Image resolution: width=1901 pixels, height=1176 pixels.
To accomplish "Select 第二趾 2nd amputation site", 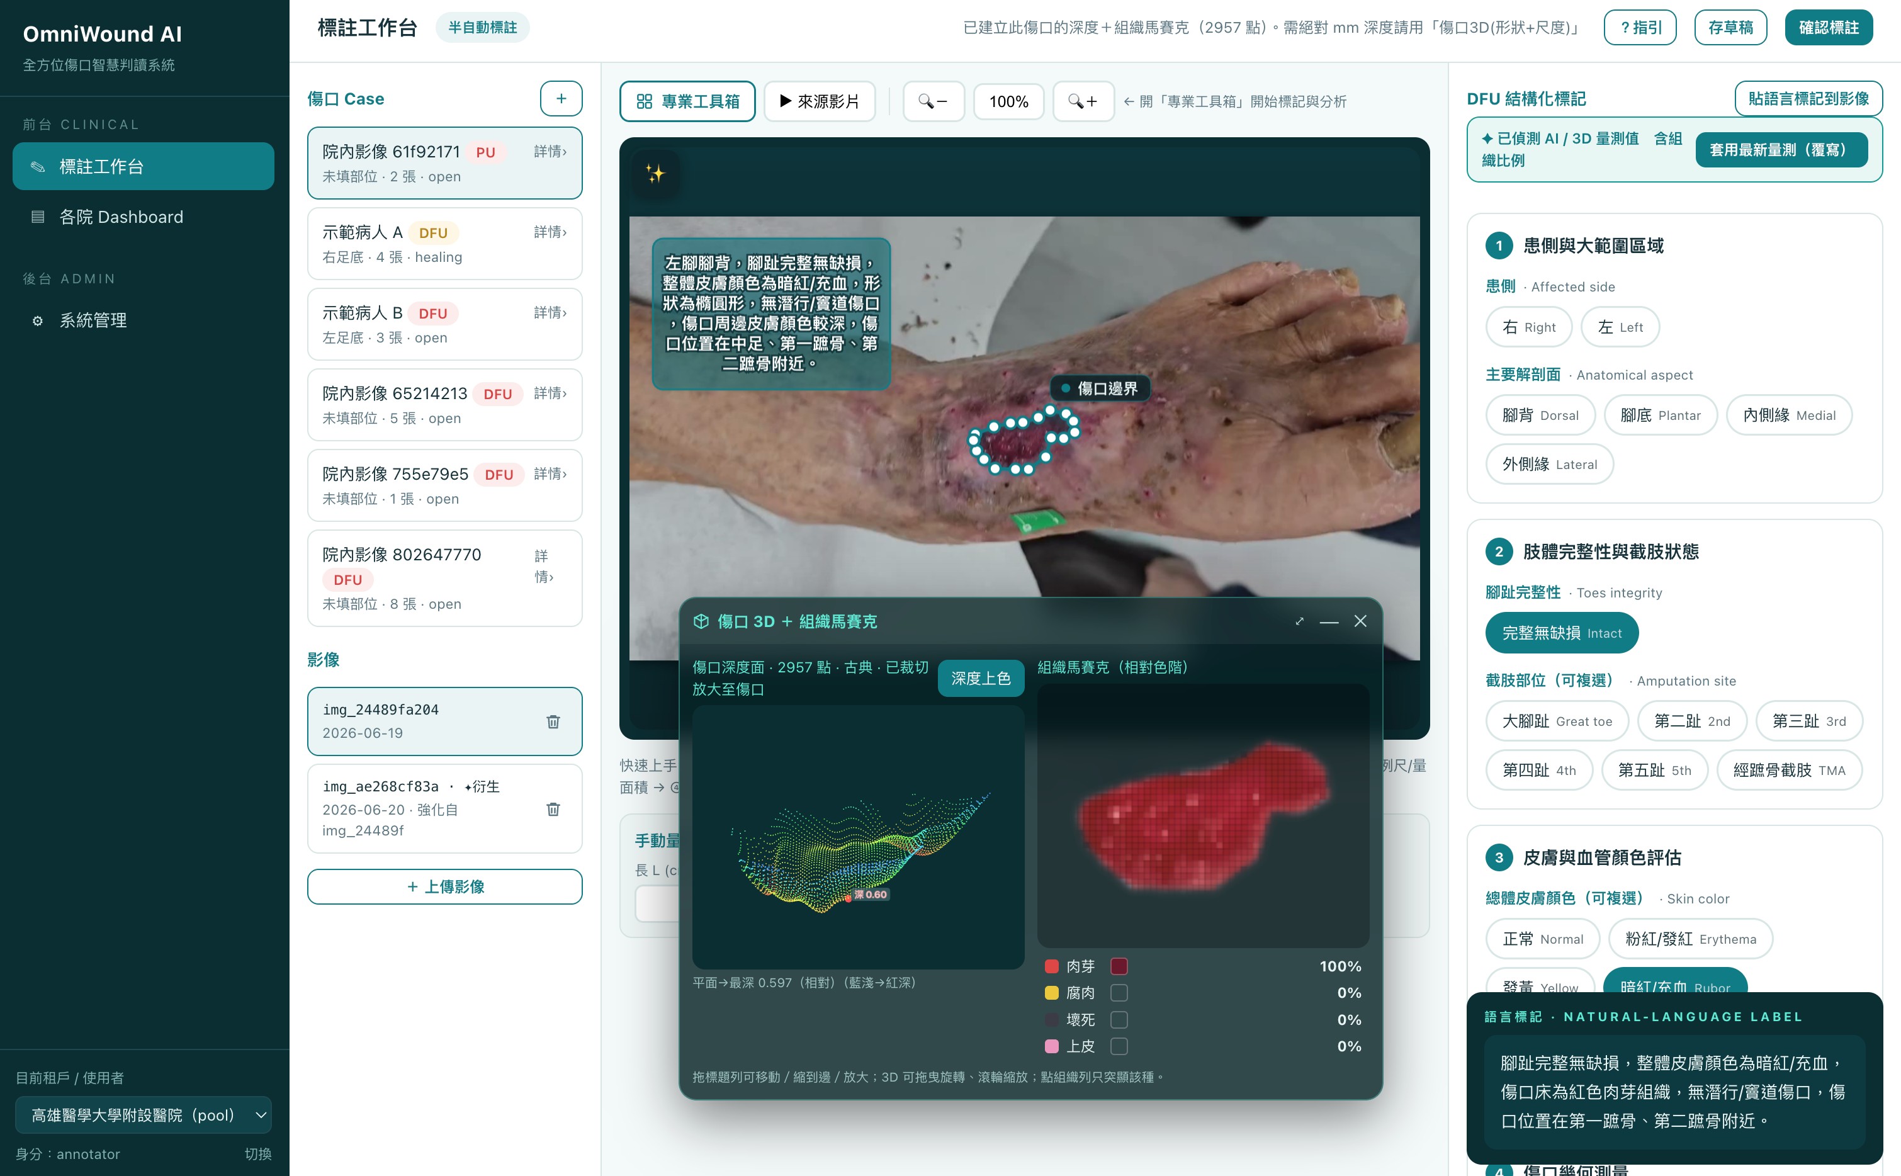I will (x=1692, y=721).
